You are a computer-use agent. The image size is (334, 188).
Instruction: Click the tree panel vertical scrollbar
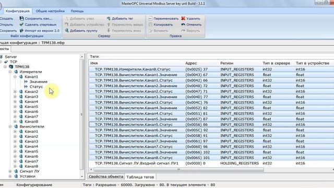[82, 114]
